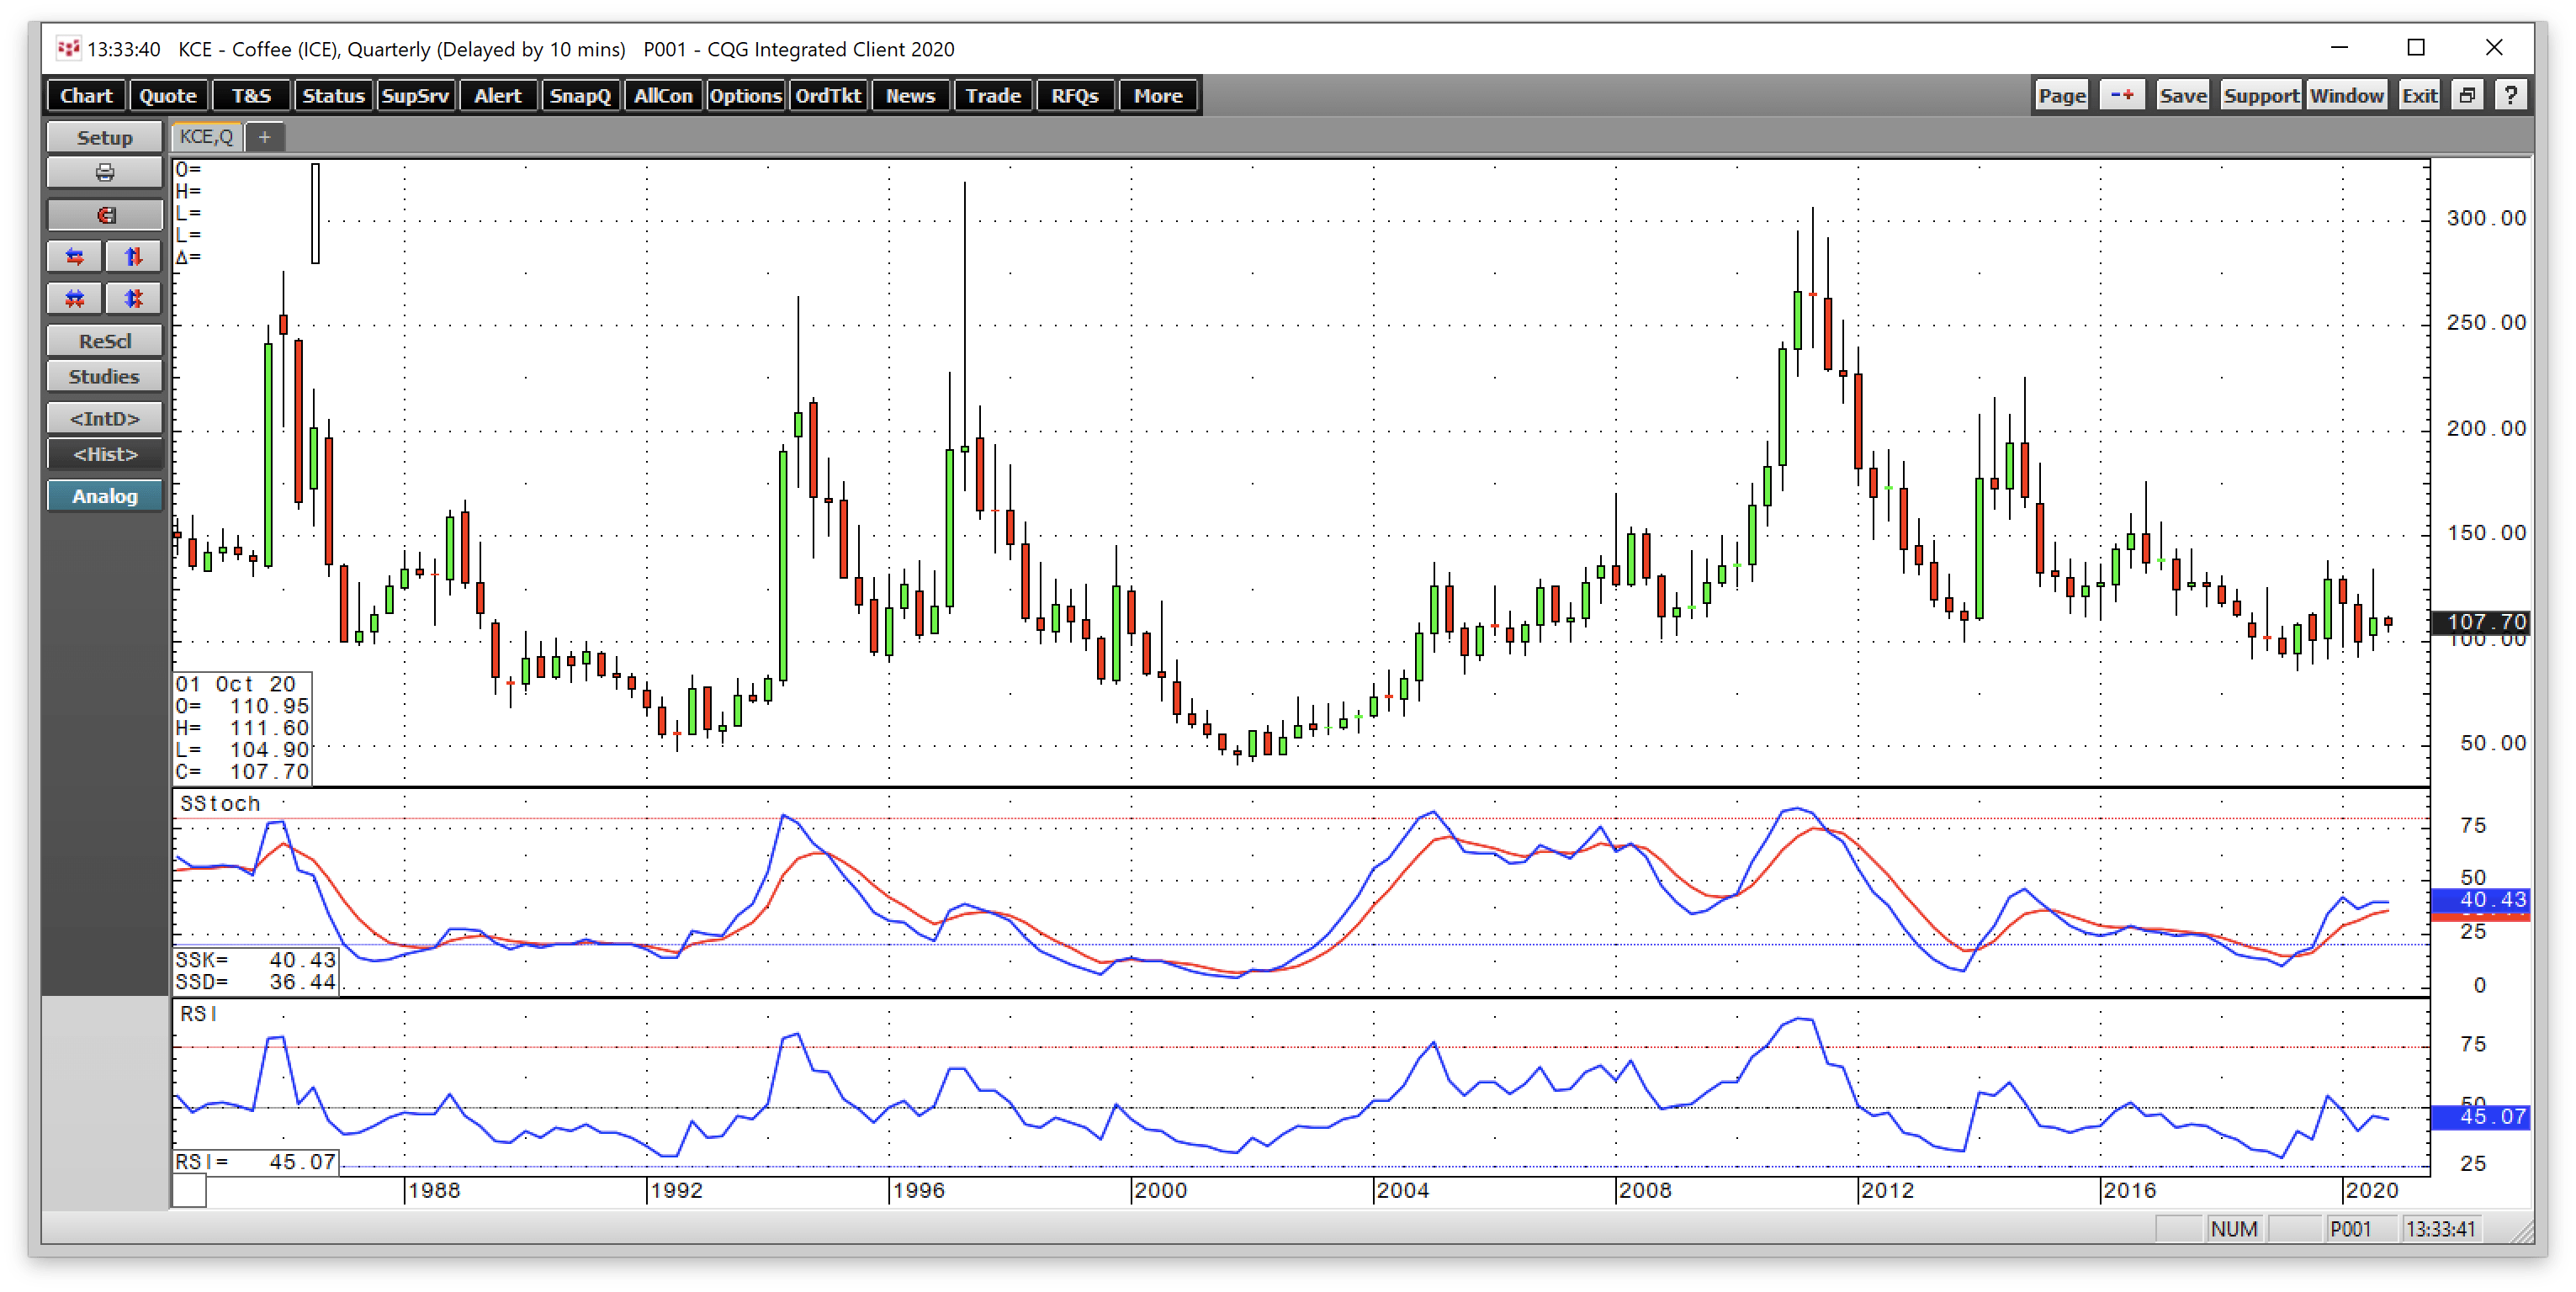Click the printer icon button
The width and height of the screenshot is (2576, 1292).
coord(104,173)
